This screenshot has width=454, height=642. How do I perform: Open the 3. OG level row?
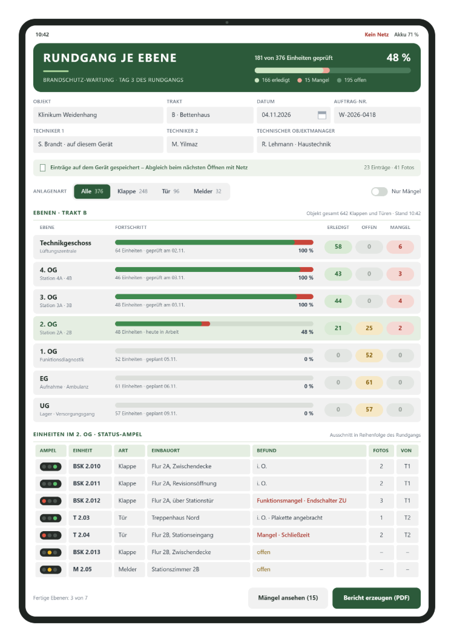227,301
